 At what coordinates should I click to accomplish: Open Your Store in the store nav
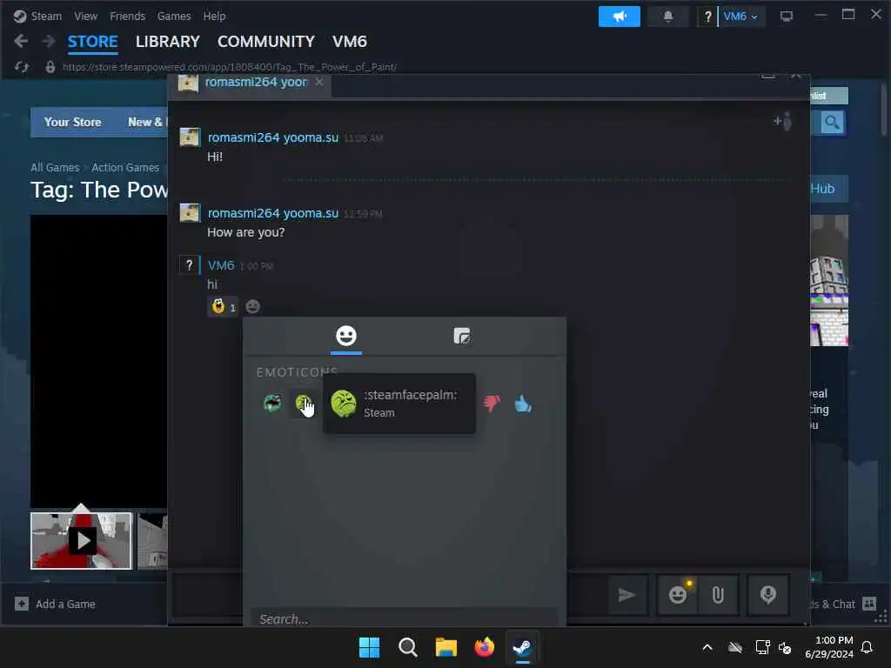[x=73, y=122]
